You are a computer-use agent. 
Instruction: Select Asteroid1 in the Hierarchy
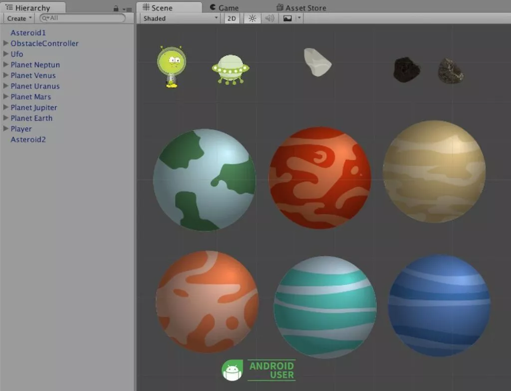(28, 32)
